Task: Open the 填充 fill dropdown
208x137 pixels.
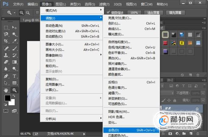Action: pyautogui.click(x=203, y=100)
